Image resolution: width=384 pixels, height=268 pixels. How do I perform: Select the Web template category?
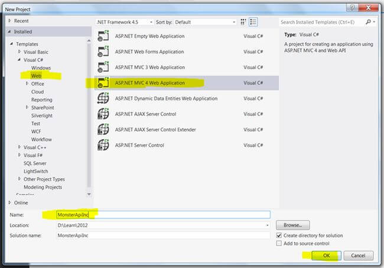click(x=36, y=76)
